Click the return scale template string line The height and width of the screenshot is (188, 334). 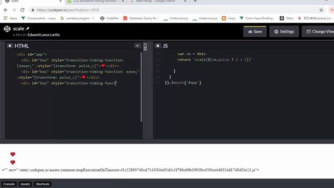click(x=215, y=60)
